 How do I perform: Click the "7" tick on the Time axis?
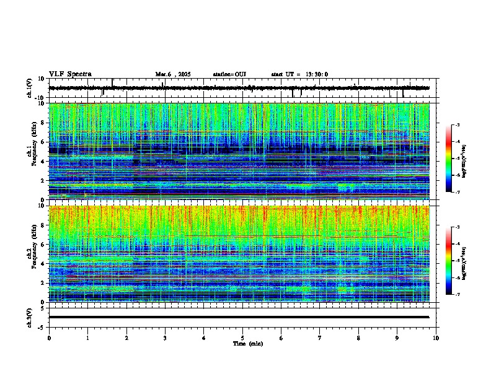pos(320,338)
